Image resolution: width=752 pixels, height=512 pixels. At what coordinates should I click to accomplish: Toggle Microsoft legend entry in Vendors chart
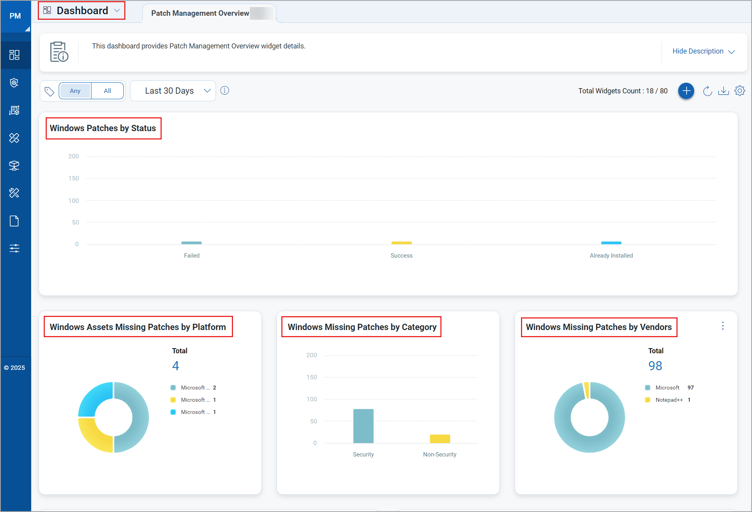coord(667,388)
